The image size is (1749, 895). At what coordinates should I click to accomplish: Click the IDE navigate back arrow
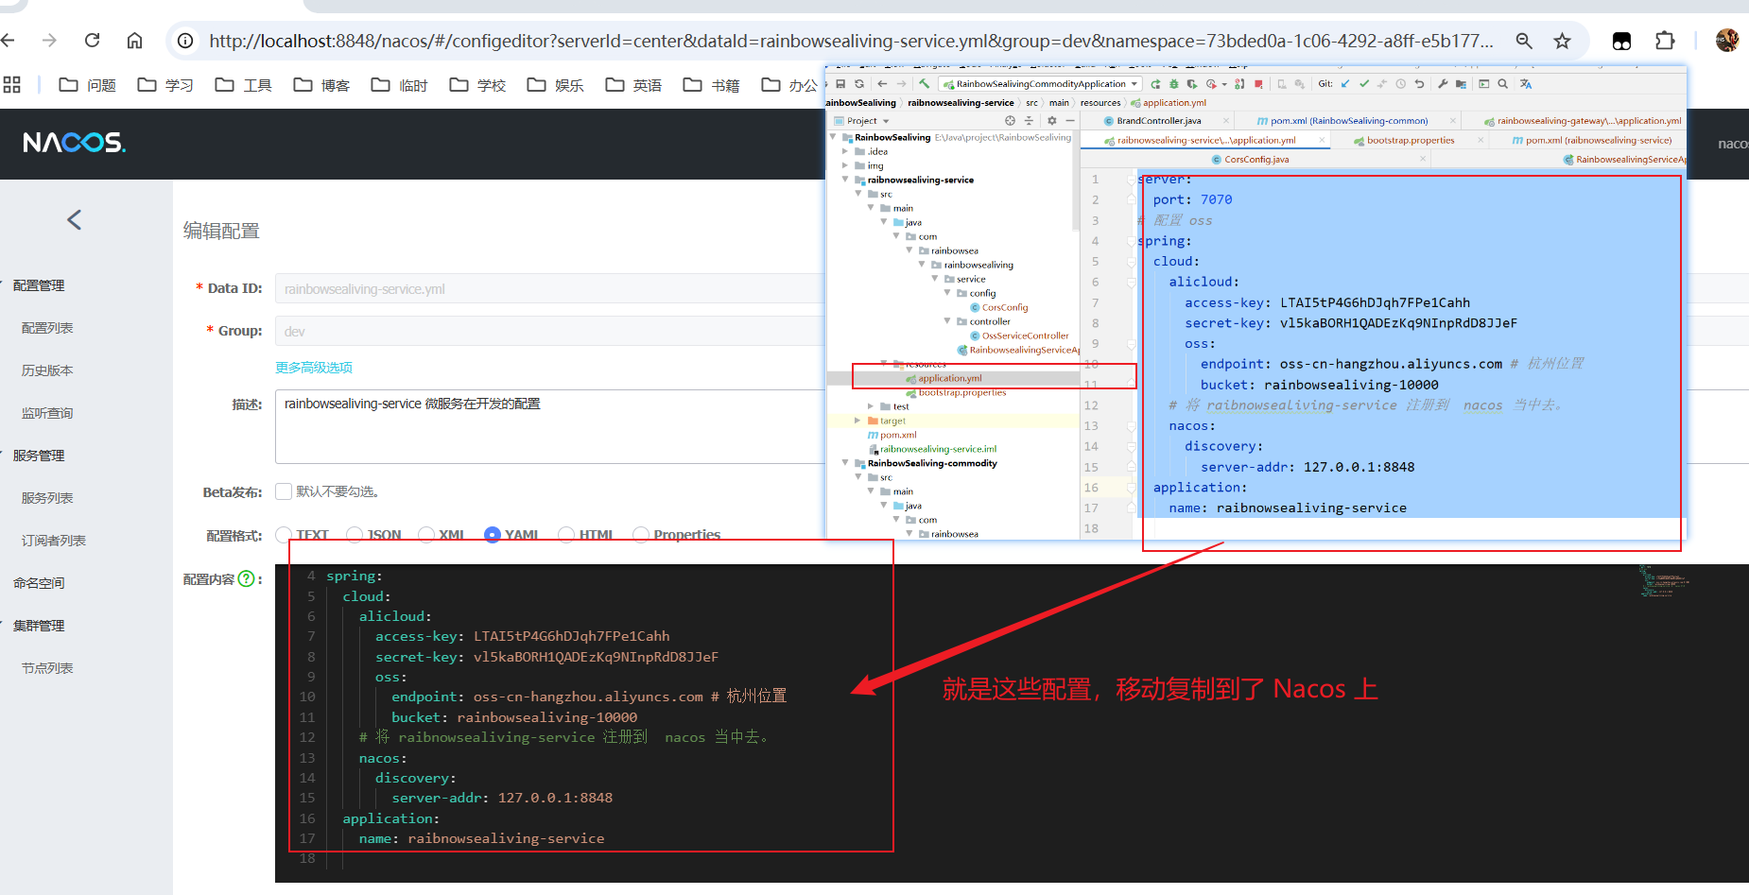click(x=882, y=84)
